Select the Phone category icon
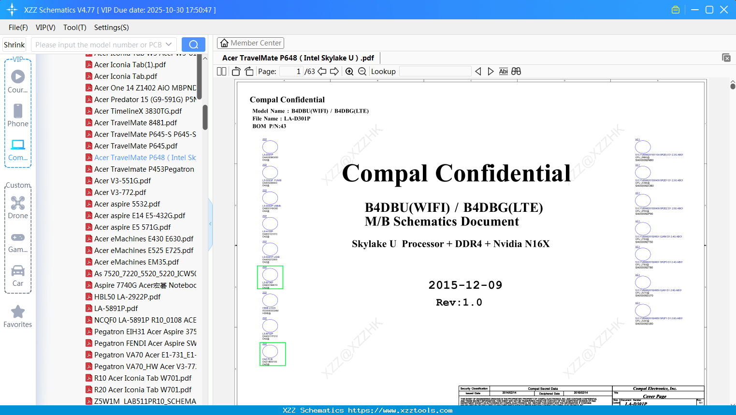736x415 pixels. coord(18,115)
